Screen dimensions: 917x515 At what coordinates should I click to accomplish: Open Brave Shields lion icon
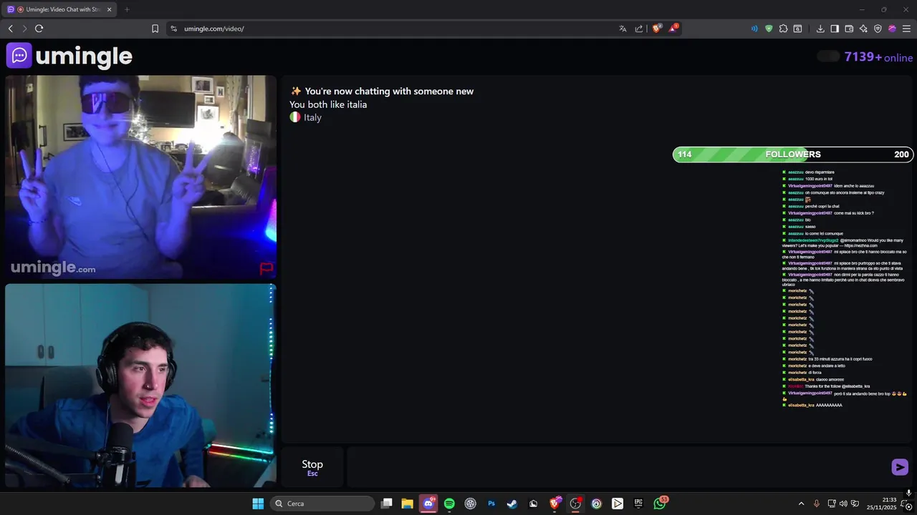click(656, 29)
